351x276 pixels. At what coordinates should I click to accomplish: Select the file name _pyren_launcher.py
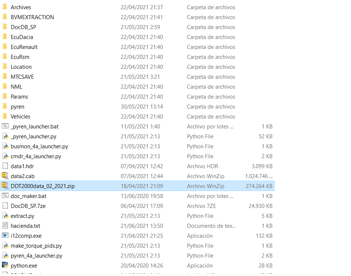tap(33, 136)
